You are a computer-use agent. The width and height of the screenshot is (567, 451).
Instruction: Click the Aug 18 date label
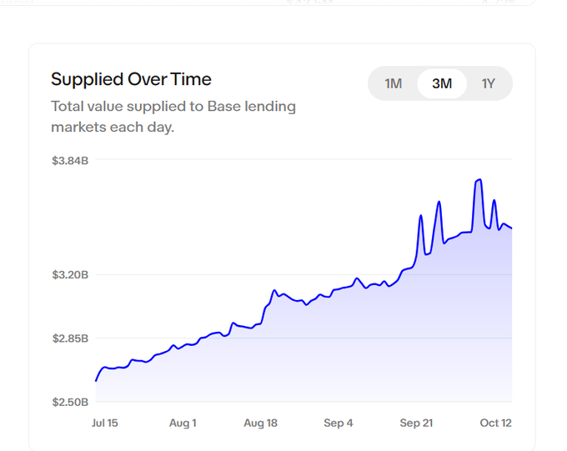click(x=261, y=423)
